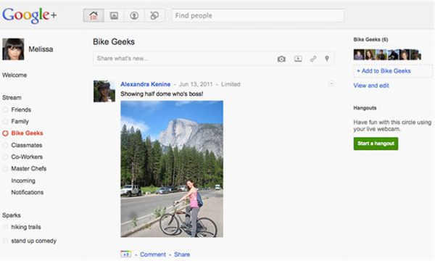Open the Profile icon in top bar
Screen dimensions: 435x261
point(134,15)
